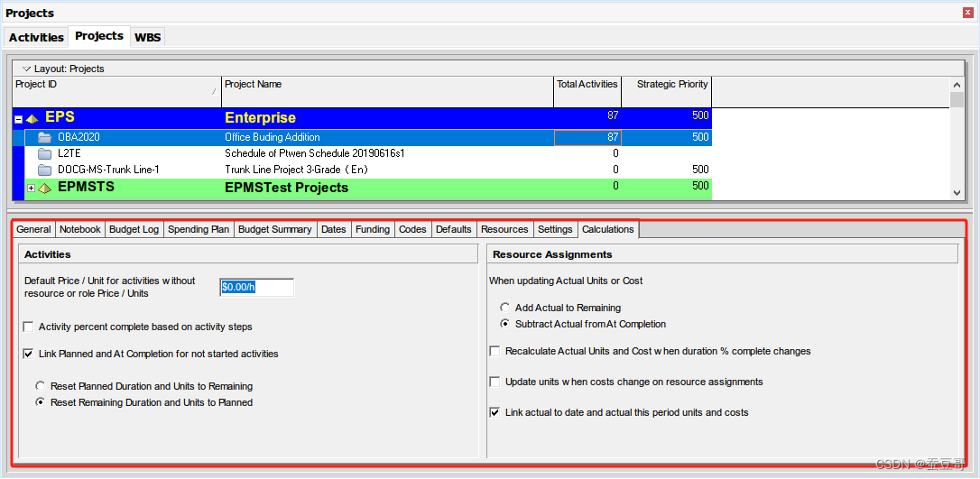980x479 pixels.
Task: Switch to the Activities tab
Action: (x=36, y=38)
